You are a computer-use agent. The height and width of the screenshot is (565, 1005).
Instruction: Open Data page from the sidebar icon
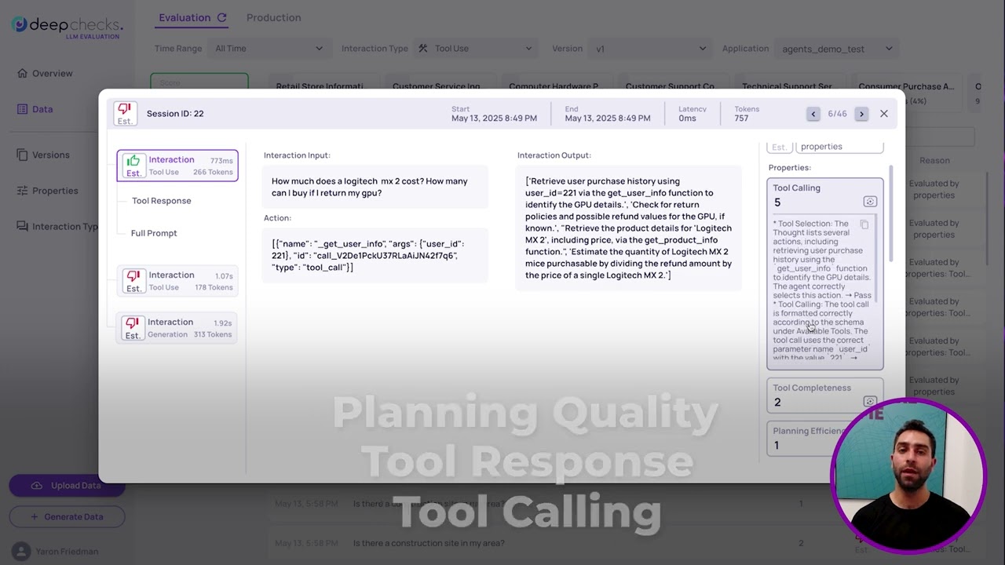click(x=22, y=109)
